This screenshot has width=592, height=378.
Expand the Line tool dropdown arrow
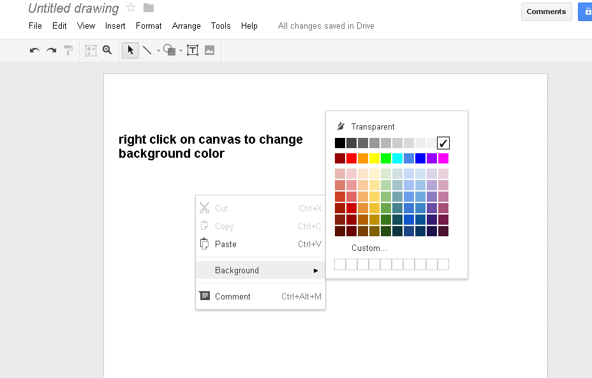pos(158,51)
